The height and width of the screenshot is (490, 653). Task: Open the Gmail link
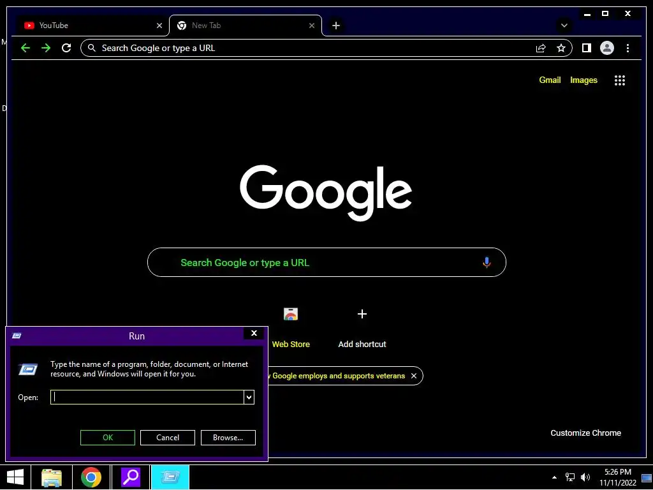[550, 80]
